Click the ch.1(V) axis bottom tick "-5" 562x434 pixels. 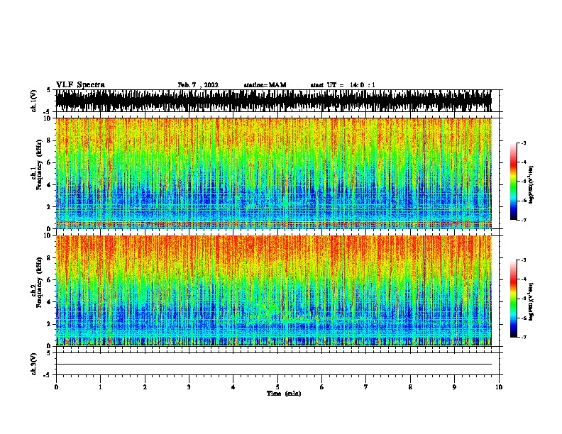(48, 112)
